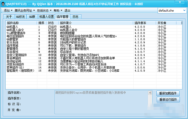Click the 可以下载、更新插件 description
Viewport: 188px width, 119px height.
point(73,46)
